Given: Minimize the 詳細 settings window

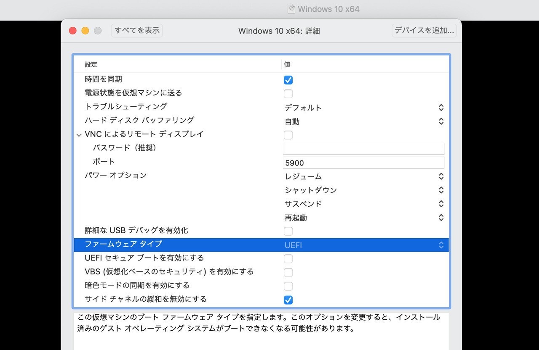Looking at the screenshot, I should coord(85,31).
